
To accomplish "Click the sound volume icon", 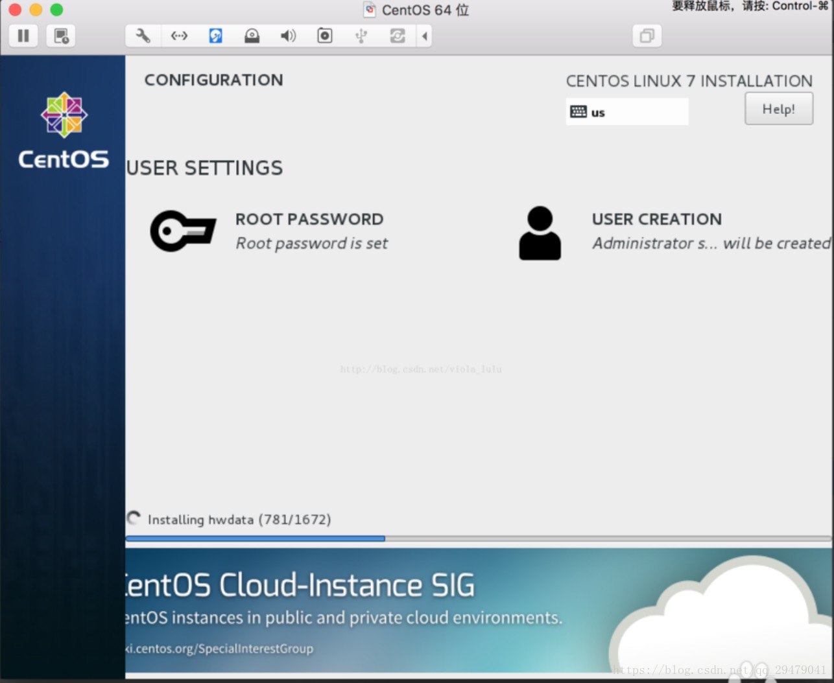I will (288, 36).
